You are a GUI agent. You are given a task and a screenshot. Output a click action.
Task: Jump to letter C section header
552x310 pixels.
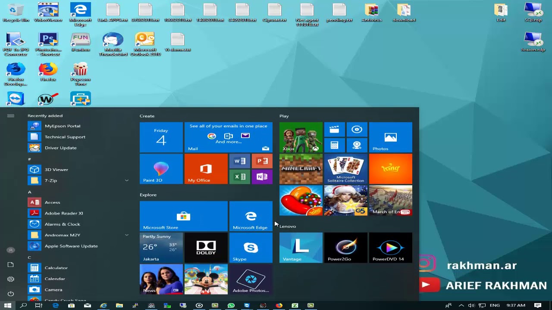29,257
